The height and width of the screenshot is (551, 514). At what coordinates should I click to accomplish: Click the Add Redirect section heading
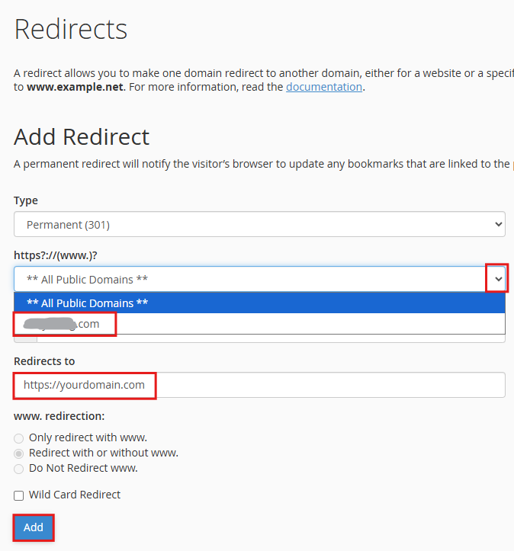tap(82, 137)
